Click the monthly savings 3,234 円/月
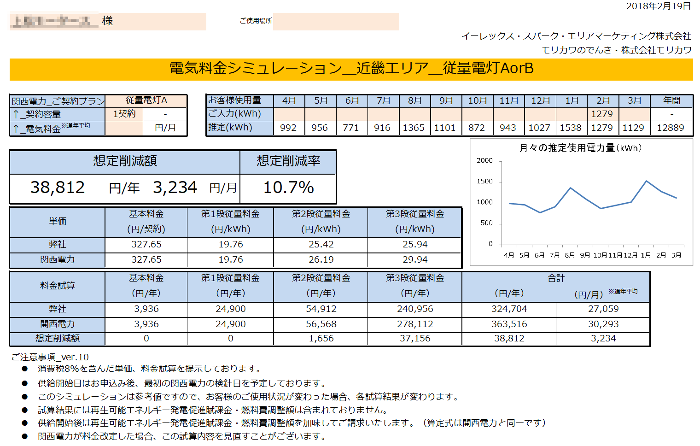Screen dimensions: 700x446 click(x=192, y=188)
